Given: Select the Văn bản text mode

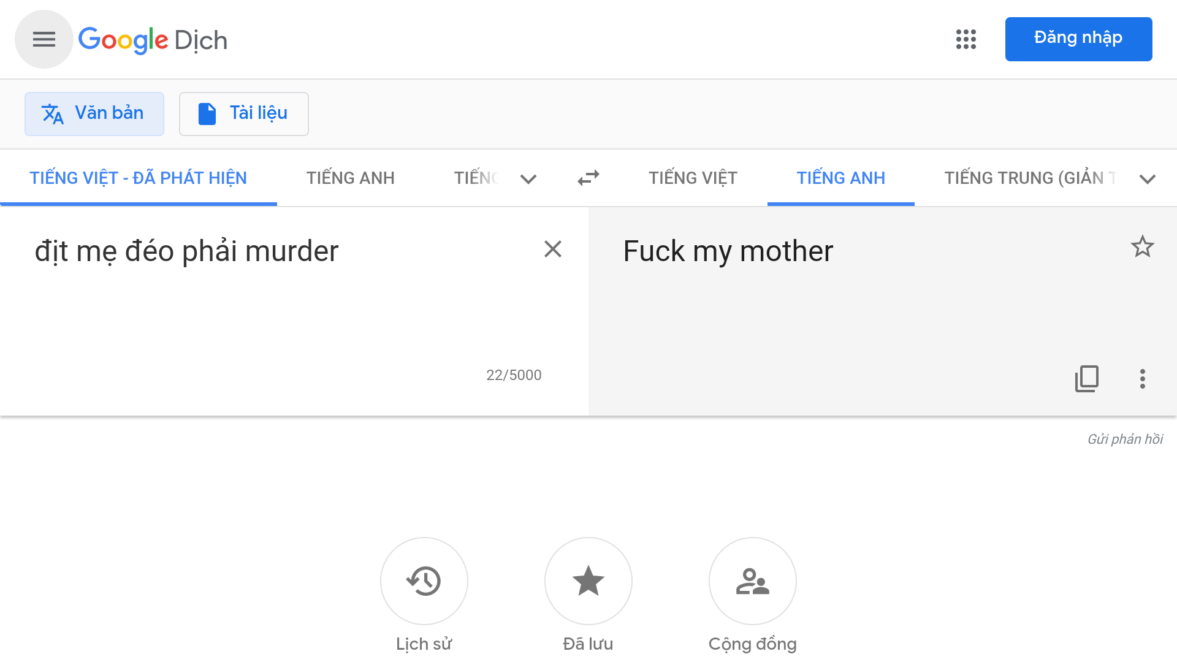Looking at the screenshot, I should pos(94,113).
